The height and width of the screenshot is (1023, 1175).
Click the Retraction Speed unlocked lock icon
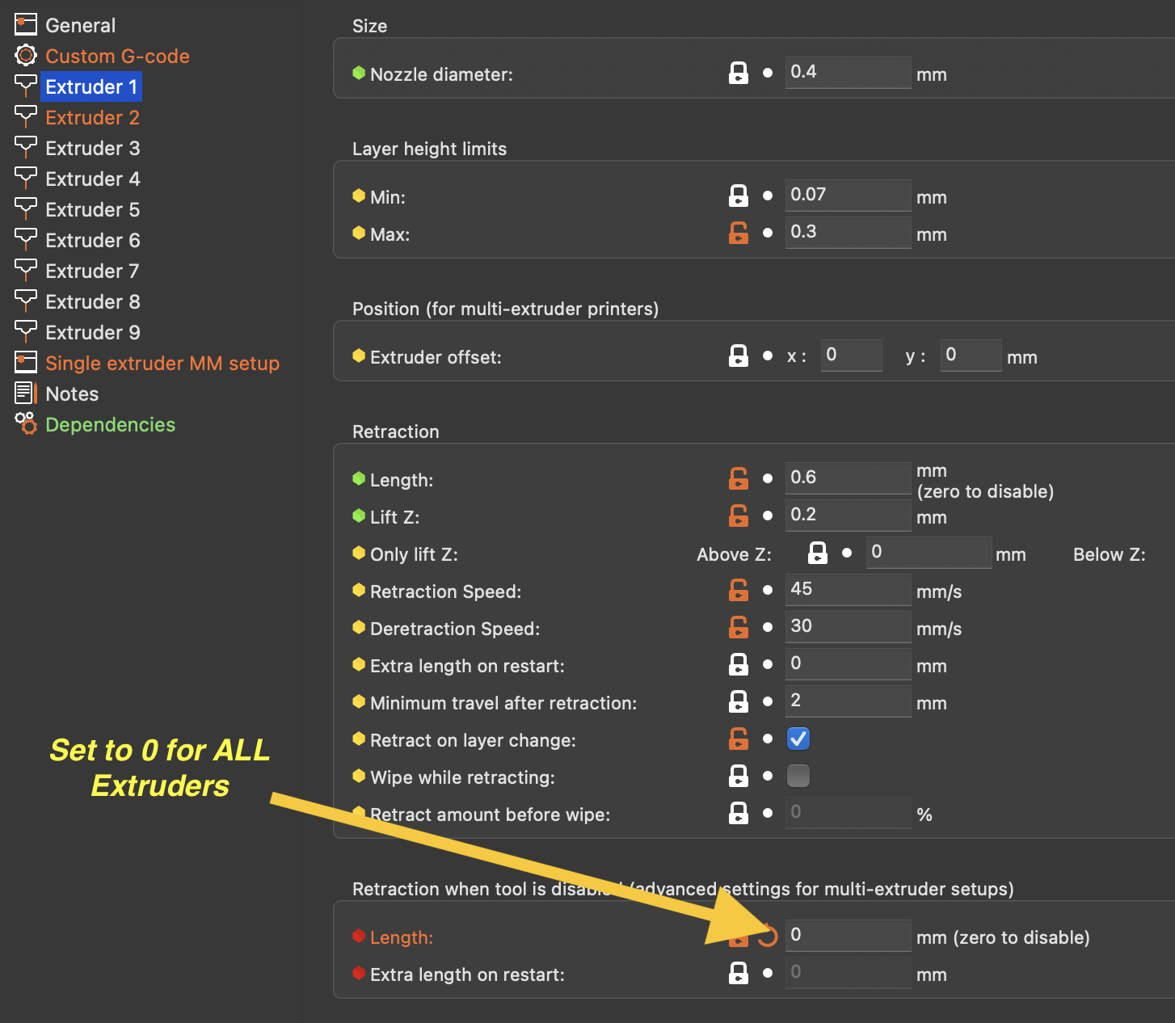tap(739, 590)
